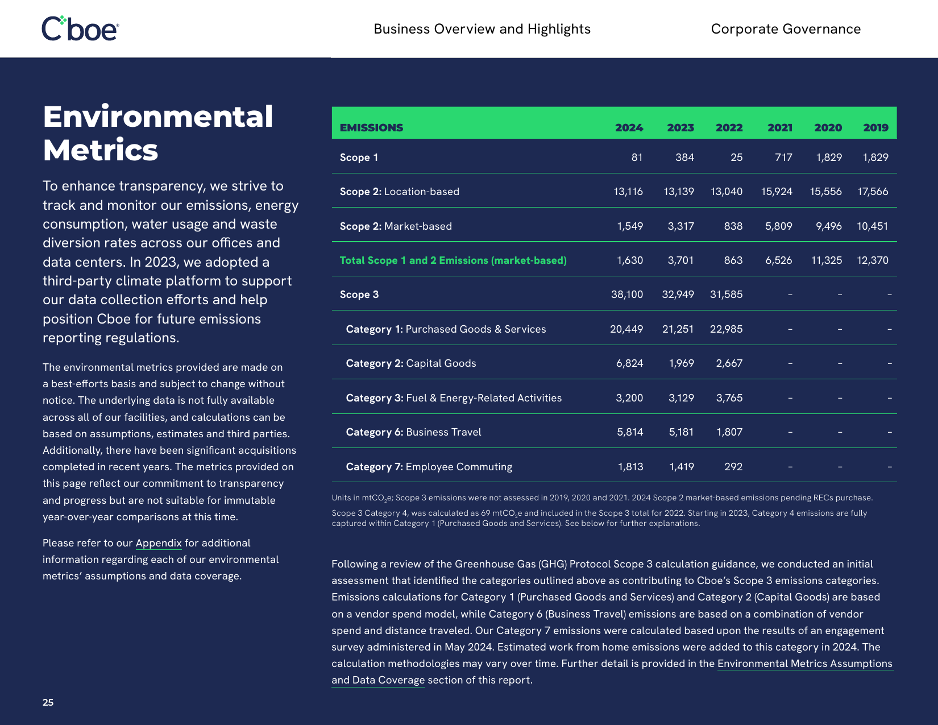
Task: Click the page number 25
Action: click(48, 702)
